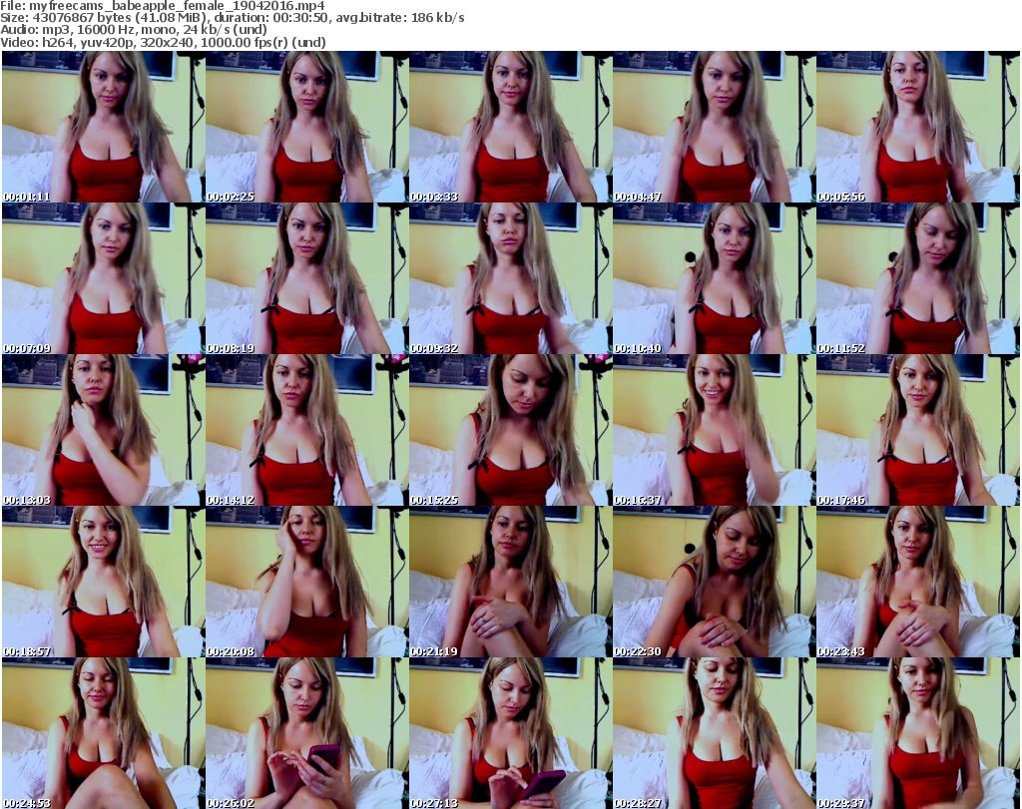
Task: Choose the thumbnail stamped 00:29:37
Action: [x=918, y=733]
